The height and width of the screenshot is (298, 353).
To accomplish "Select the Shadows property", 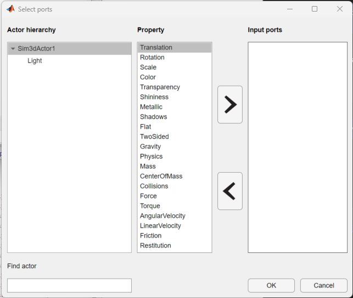I will [175, 117].
